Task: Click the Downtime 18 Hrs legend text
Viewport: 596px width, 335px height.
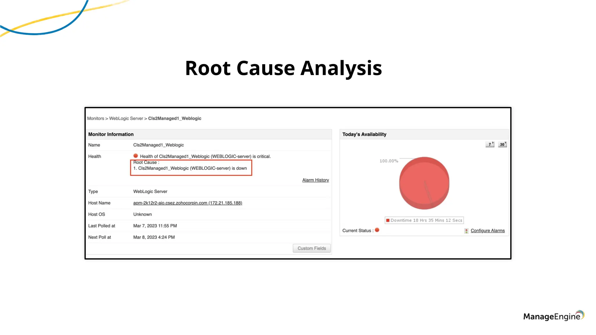Action: pos(426,220)
